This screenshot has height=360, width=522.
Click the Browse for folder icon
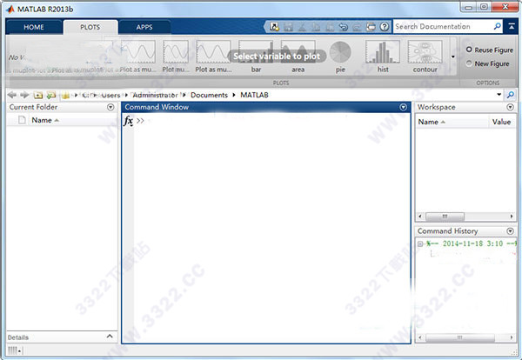[51, 96]
